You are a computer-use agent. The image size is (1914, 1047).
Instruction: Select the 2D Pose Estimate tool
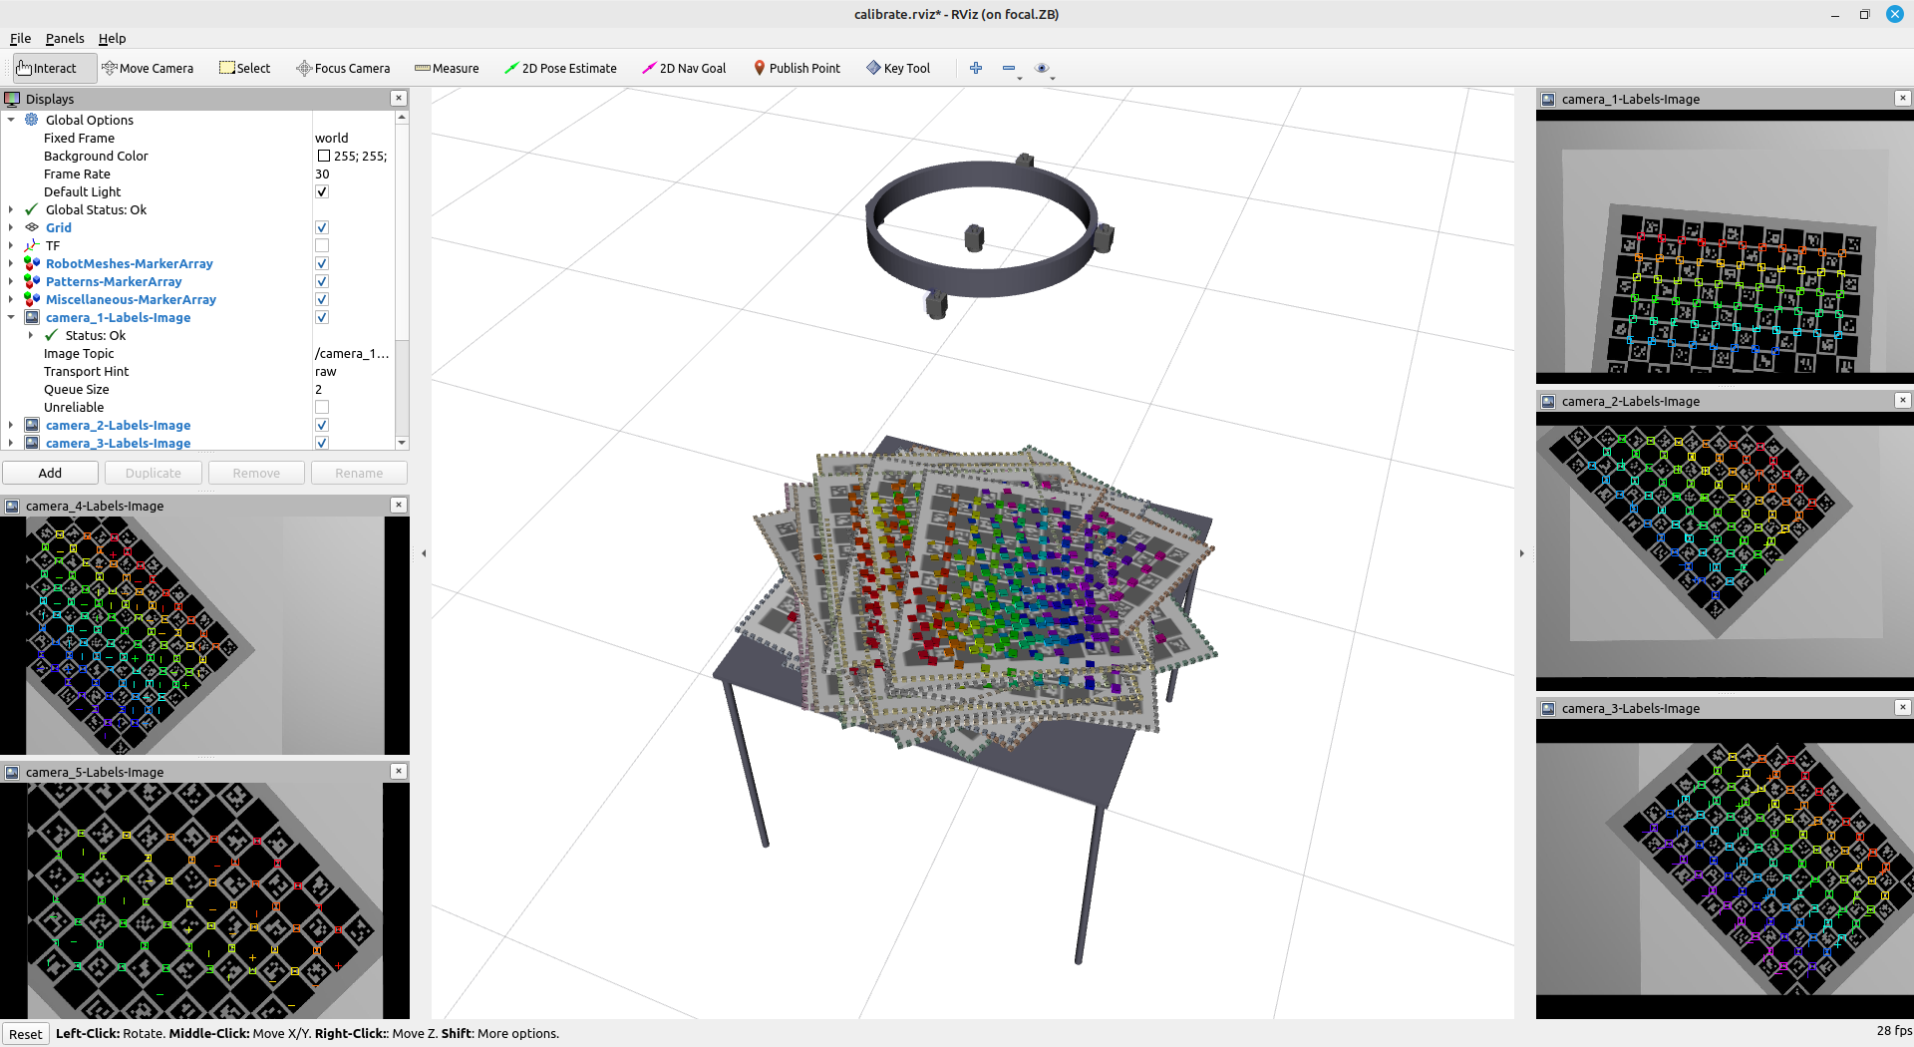pos(560,68)
